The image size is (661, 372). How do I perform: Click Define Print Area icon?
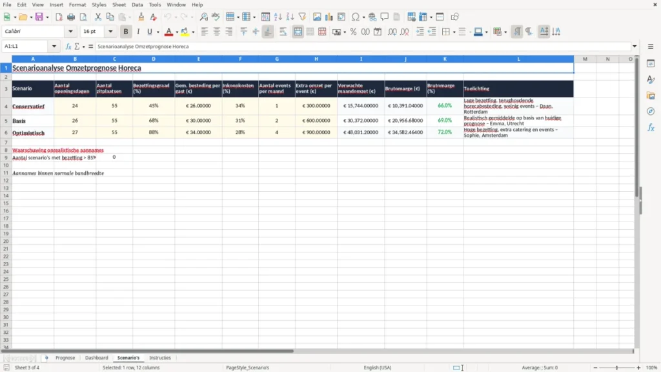coord(411,17)
